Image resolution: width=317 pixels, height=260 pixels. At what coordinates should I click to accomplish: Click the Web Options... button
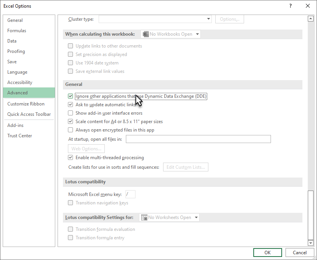86,149
